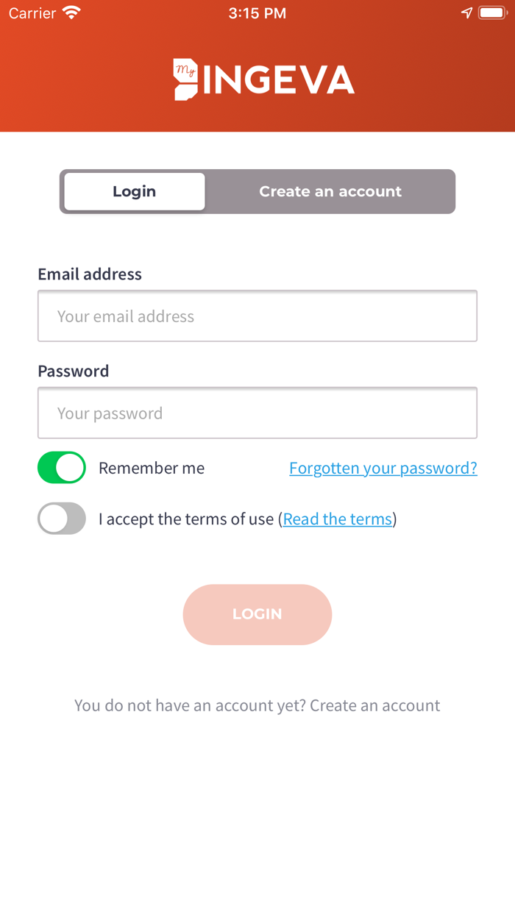This screenshot has height=915, width=515.
Task: Open the Create an account tab
Action: click(x=330, y=191)
